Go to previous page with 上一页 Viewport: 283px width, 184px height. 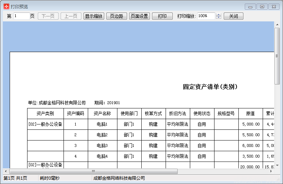(x=71, y=16)
